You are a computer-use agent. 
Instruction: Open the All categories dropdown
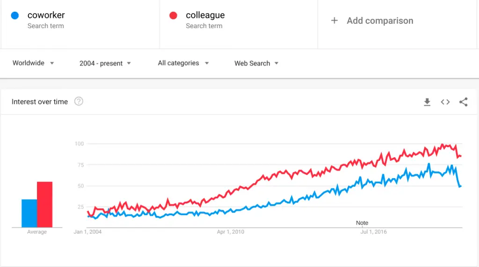[183, 63]
